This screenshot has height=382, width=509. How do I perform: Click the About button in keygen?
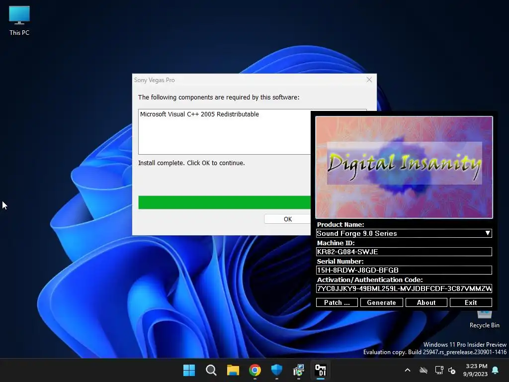coord(426,302)
